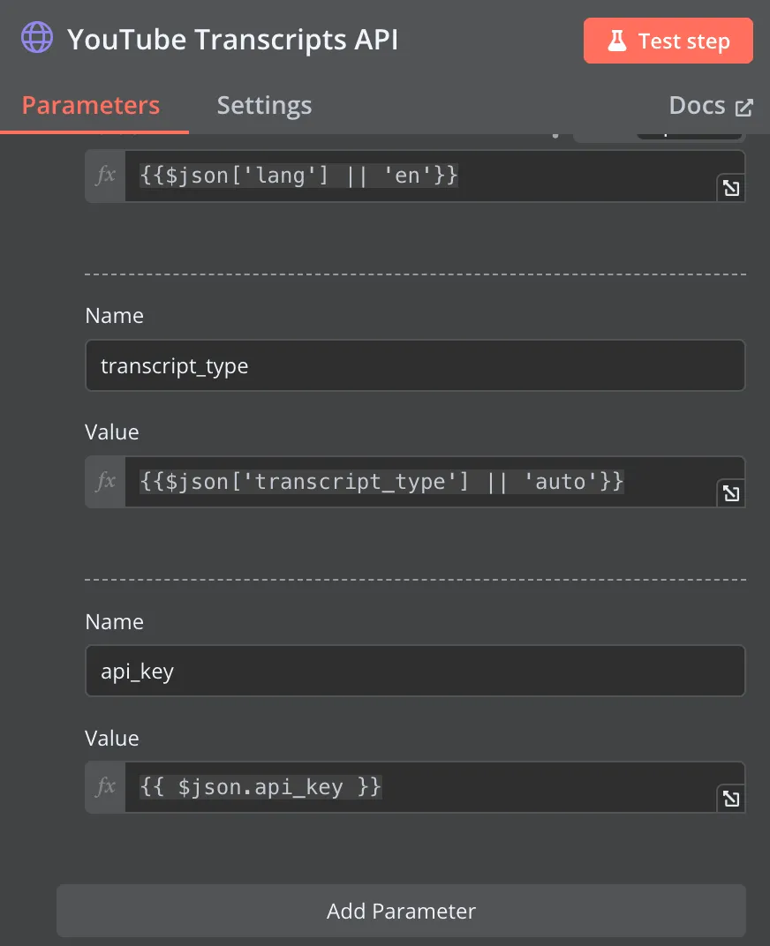Click the globe icon beside YouTube Transcripts API
770x946 pixels.
36,39
